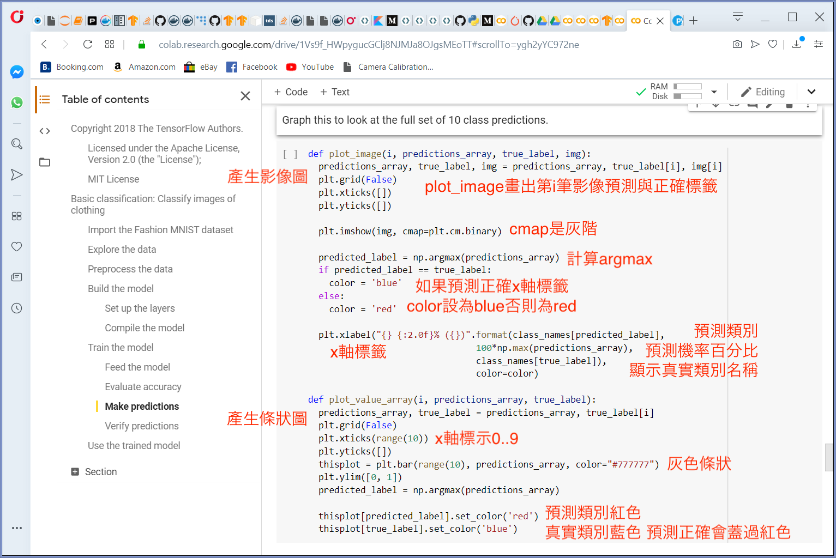Reload the Colab page
The height and width of the screenshot is (558, 836).
pos(87,44)
